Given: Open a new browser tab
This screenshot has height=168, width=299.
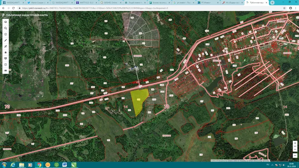Looking at the screenshot, I should [x=272, y=3].
